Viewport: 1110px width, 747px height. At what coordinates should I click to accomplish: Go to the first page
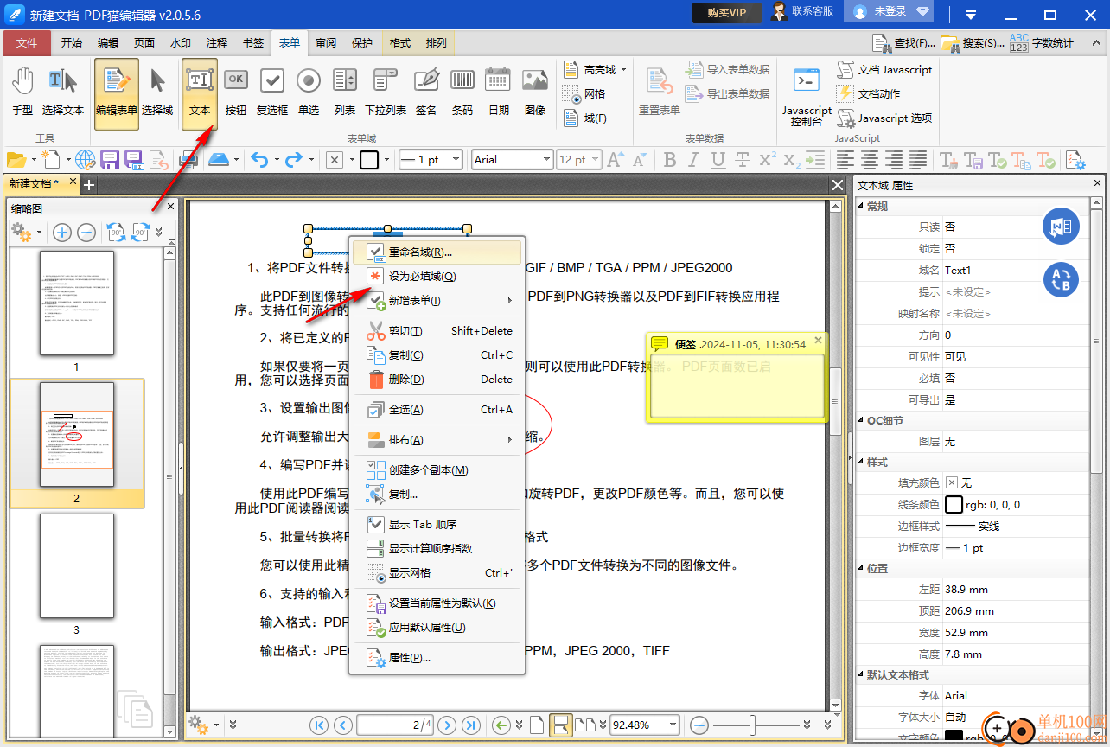(319, 725)
